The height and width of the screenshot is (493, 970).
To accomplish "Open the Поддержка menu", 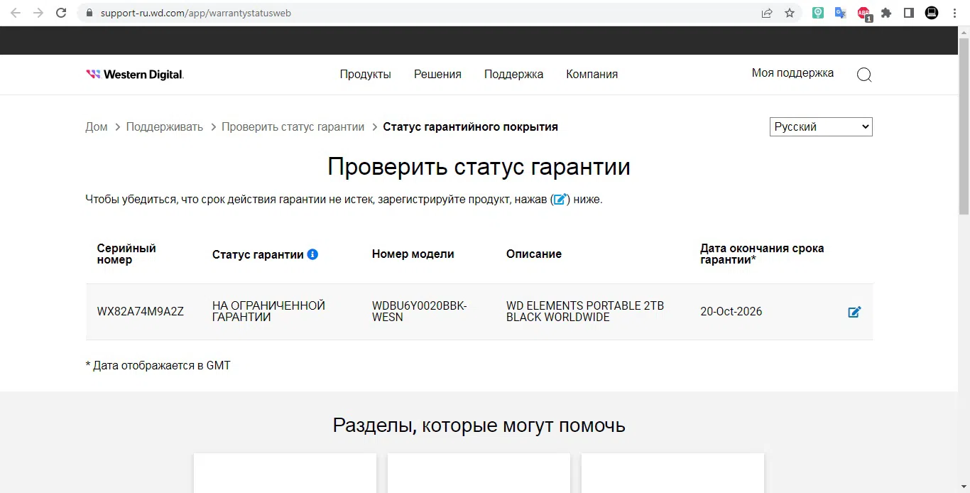I will point(513,74).
